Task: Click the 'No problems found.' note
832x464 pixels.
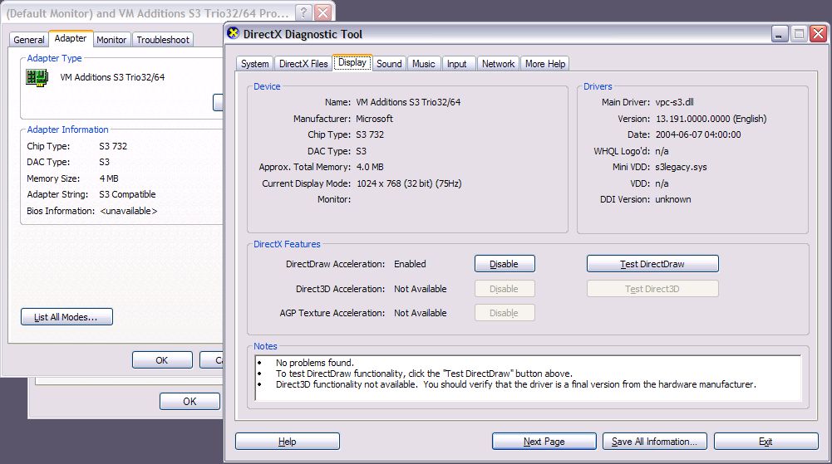Action: click(x=315, y=363)
